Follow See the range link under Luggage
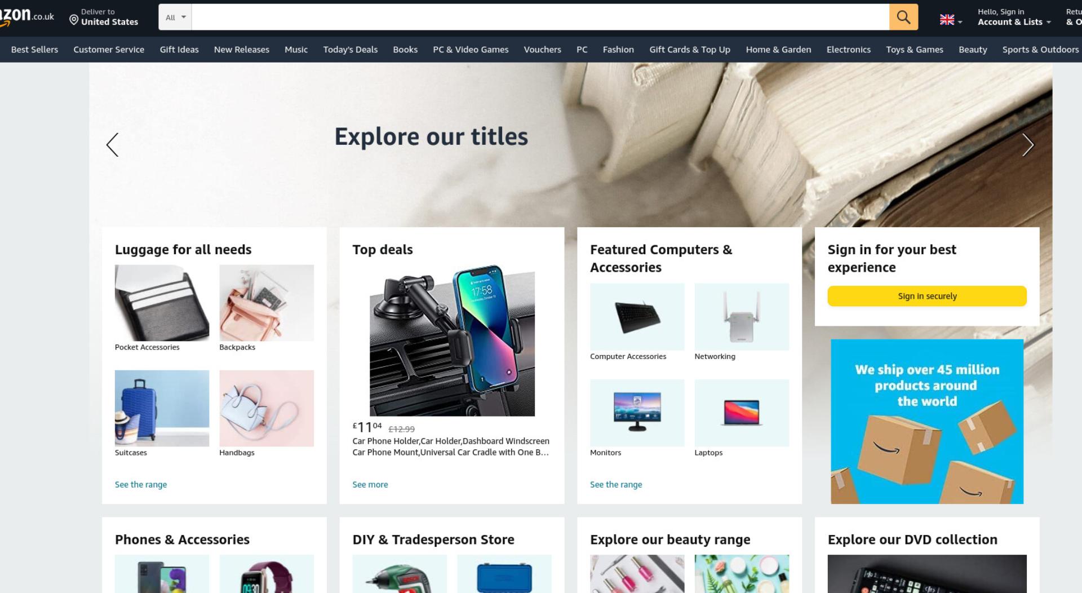The width and height of the screenshot is (1082, 593). 141,484
